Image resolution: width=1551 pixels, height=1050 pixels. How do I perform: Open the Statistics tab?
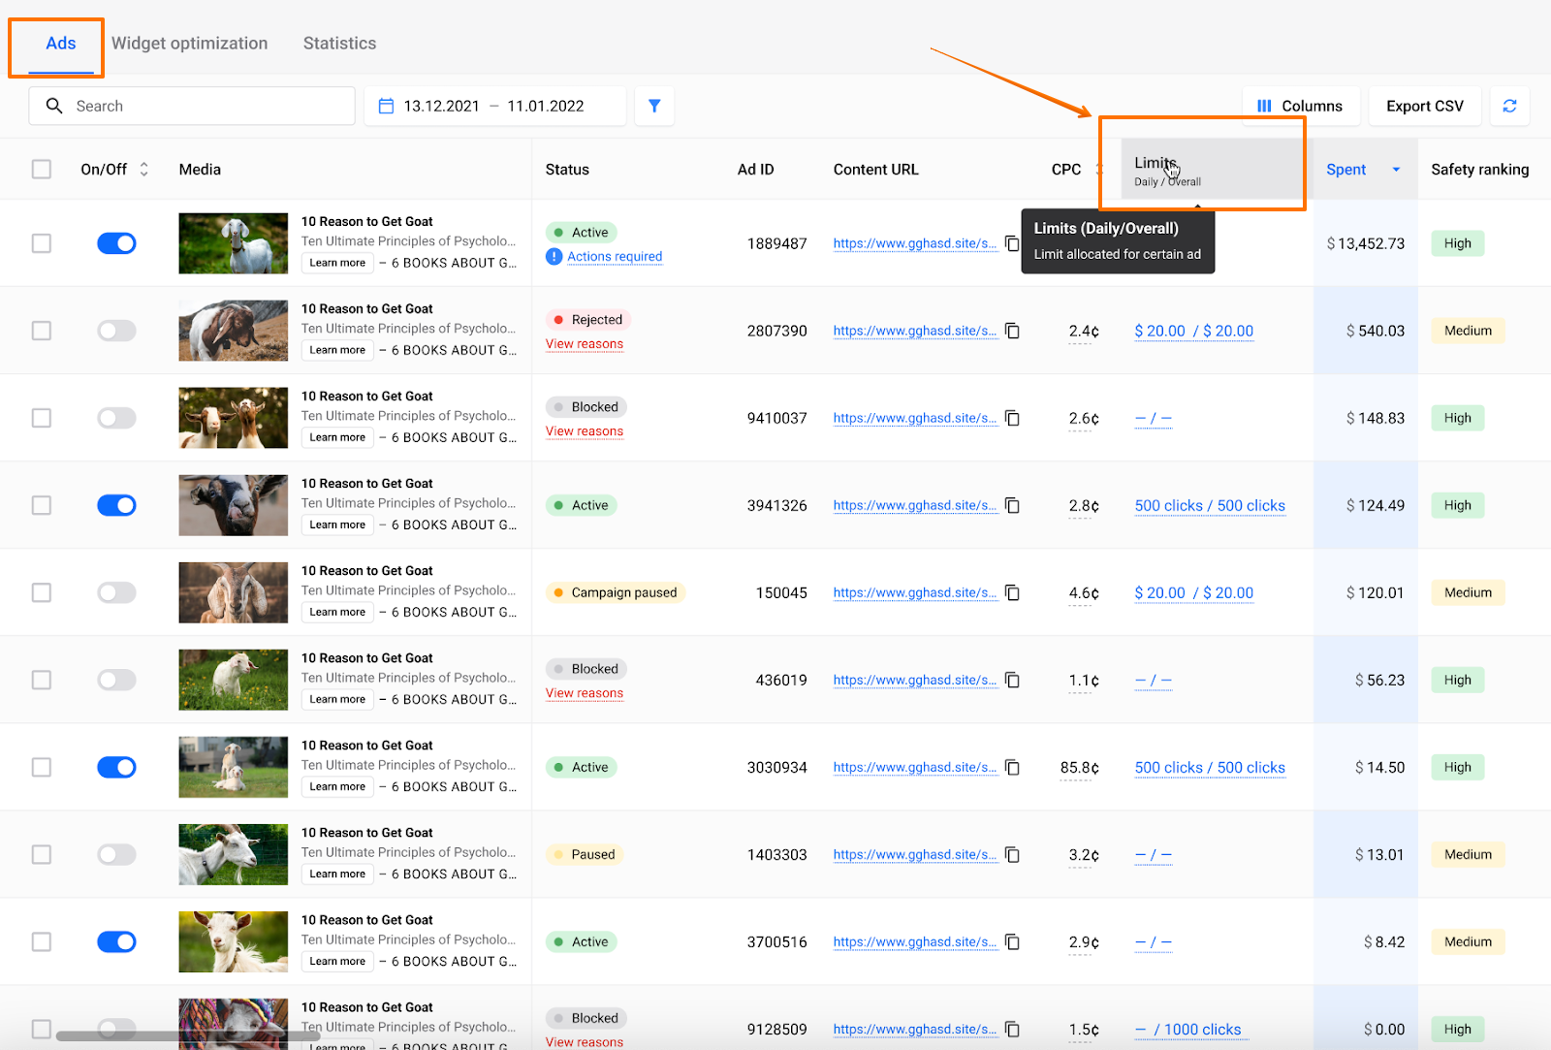pos(339,43)
